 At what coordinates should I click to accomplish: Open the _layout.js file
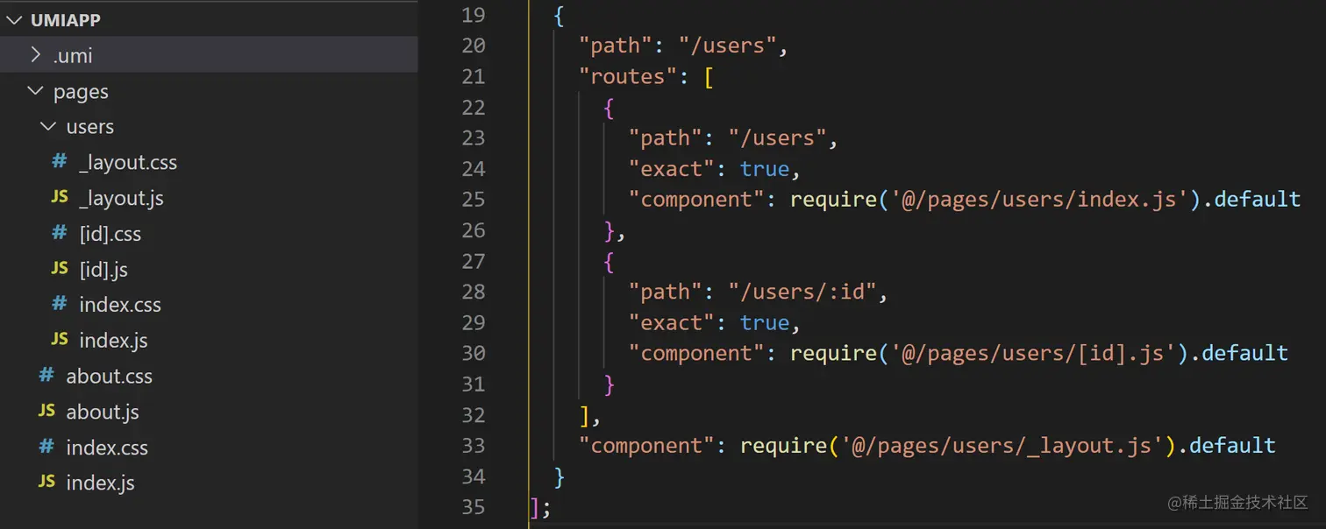(x=121, y=199)
